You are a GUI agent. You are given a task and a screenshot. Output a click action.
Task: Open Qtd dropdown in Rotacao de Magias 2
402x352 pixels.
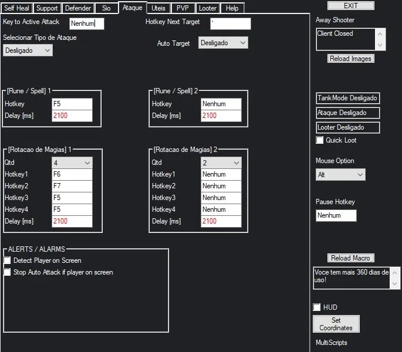[x=221, y=163]
